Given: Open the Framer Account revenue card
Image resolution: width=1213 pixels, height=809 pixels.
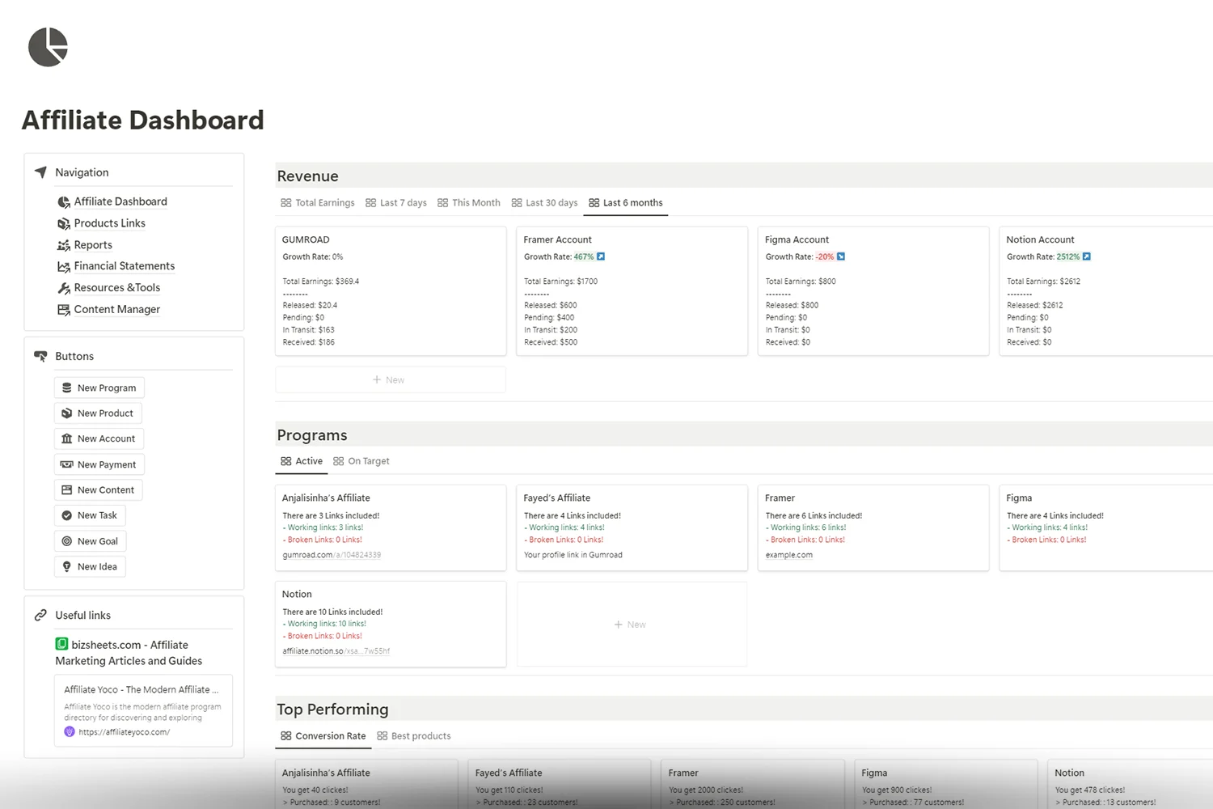Looking at the screenshot, I should click(632, 291).
